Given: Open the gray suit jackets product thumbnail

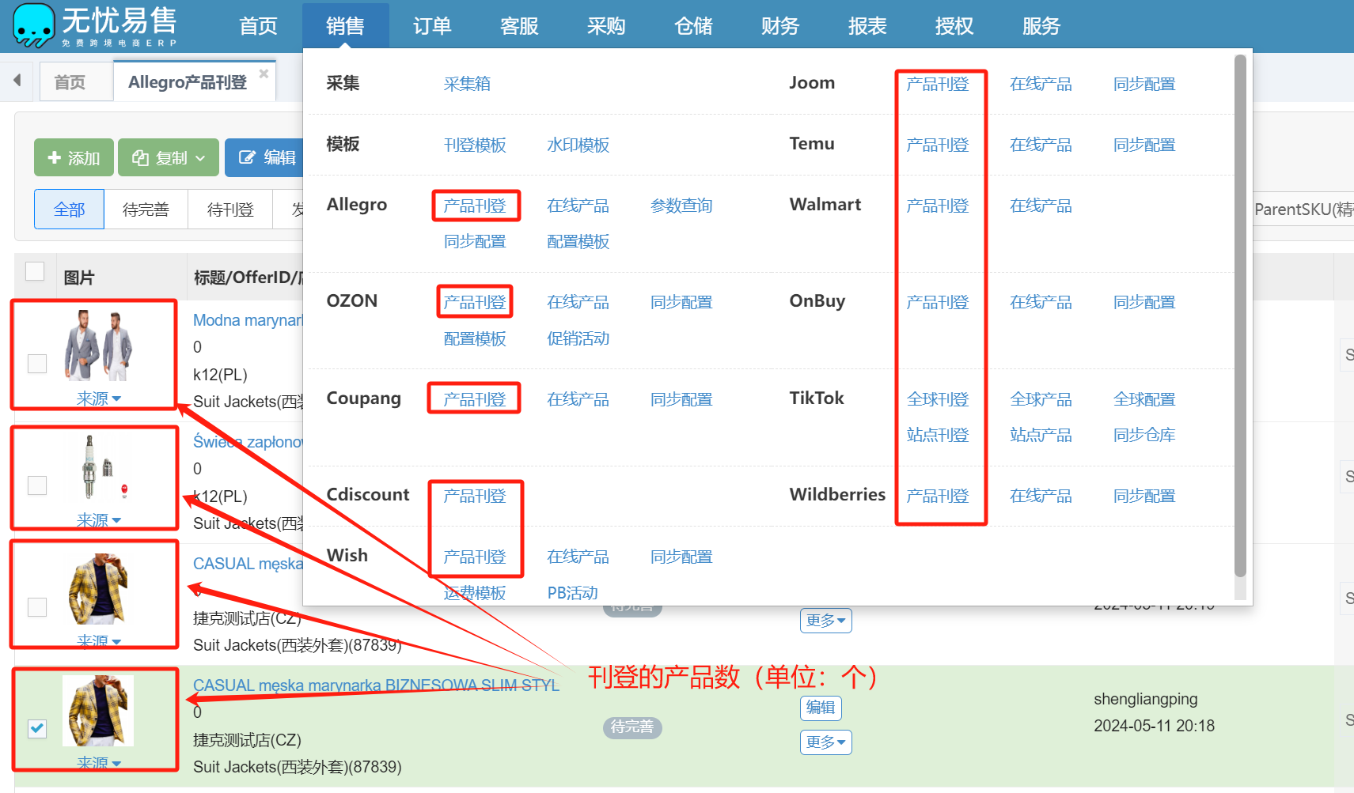Looking at the screenshot, I should (98, 346).
